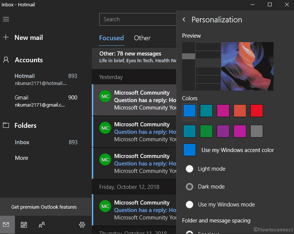This screenshot has width=294, height=234.
Task: Click the Personalization panel title
Action: 217,20
